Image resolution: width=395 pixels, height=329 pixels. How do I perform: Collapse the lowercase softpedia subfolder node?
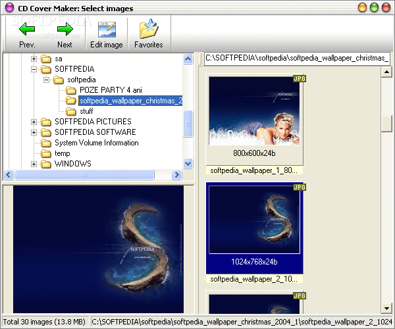[46, 80]
